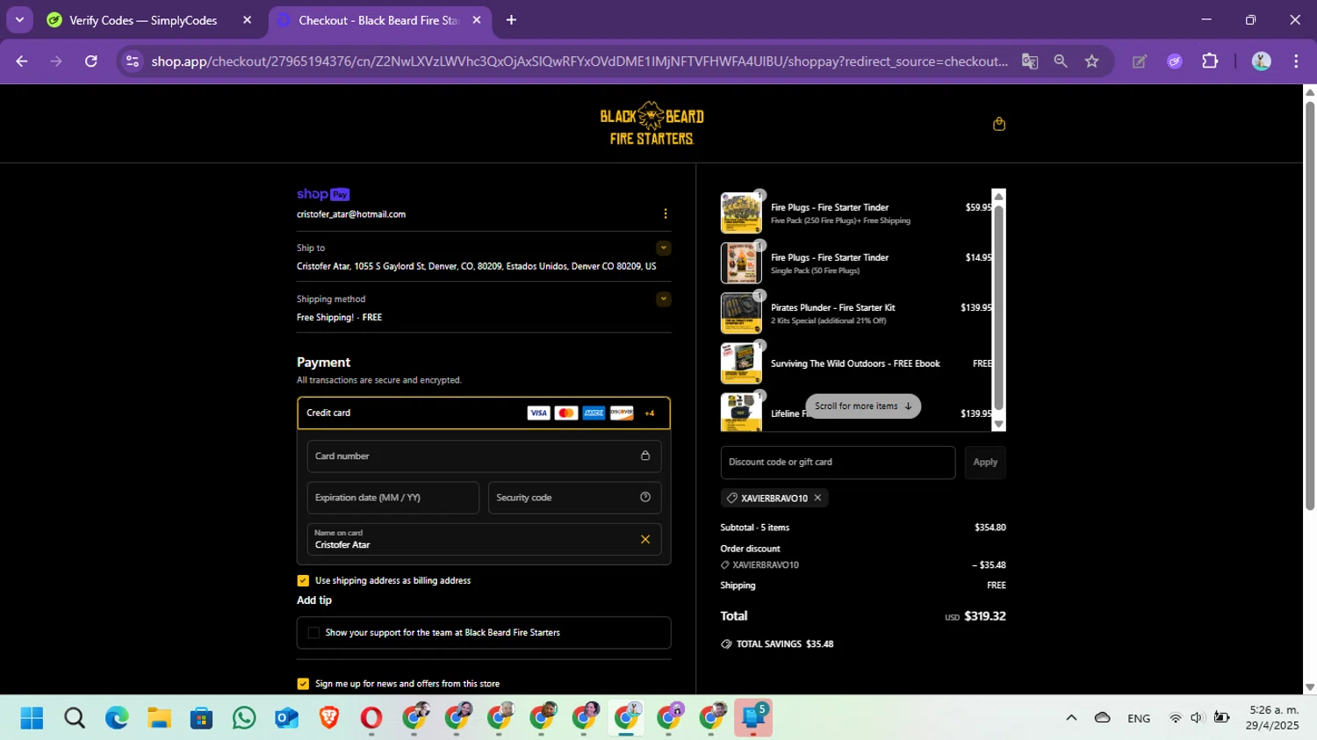Toggle Use shipping address as billing address
This screenshot has height=740, width=1317.
pos(303,580)
